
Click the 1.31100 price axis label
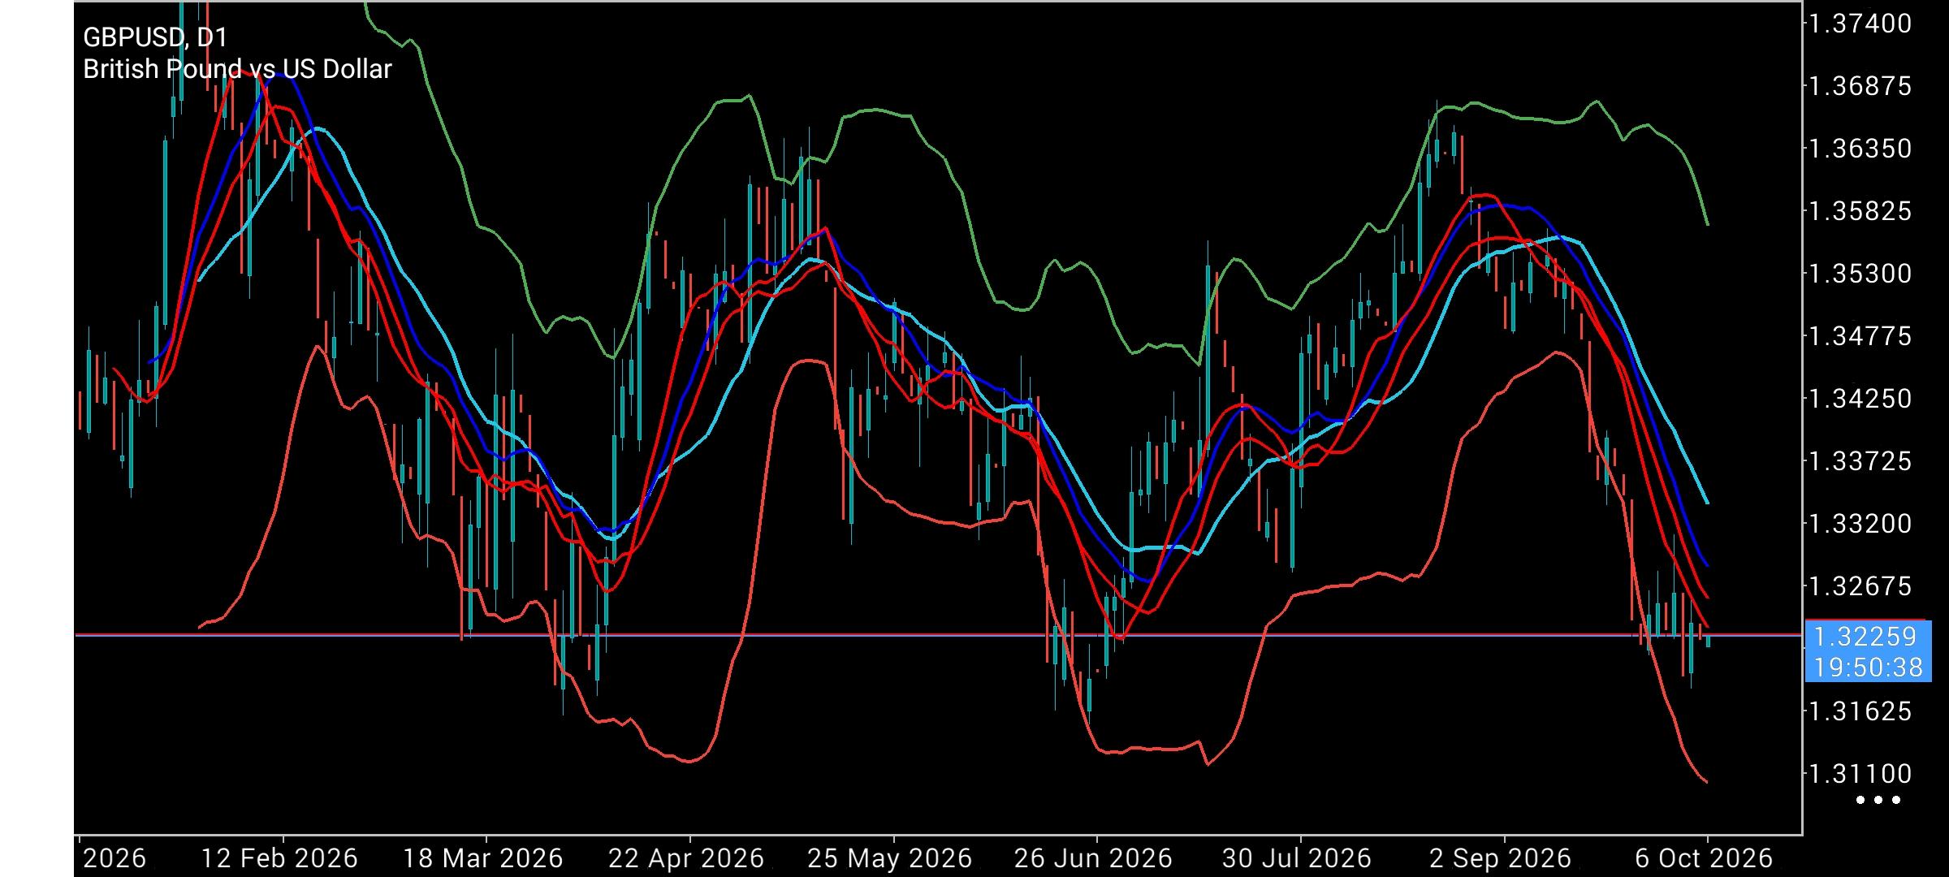1860,774
